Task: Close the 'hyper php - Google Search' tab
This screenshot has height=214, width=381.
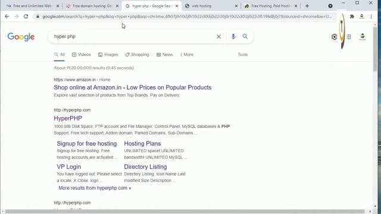Action: (x=177, y=6)
